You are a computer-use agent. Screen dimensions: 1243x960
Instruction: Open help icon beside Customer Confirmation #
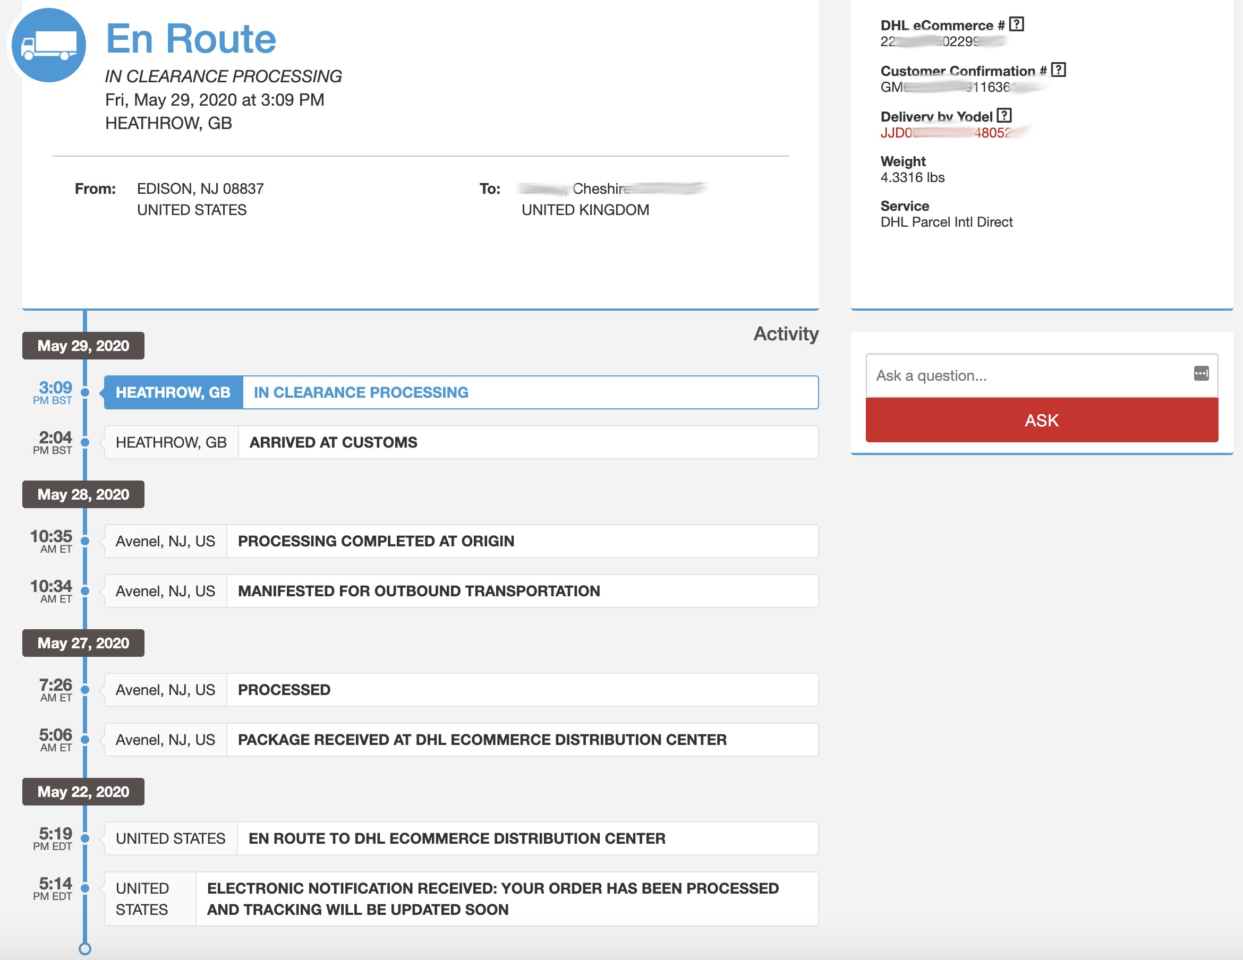tap(1058, 70)
